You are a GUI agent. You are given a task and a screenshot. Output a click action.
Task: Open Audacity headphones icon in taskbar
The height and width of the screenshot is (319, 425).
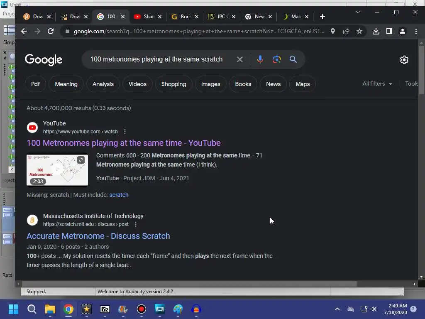coord(196,309)
